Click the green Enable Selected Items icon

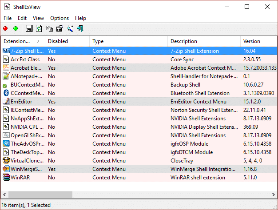(x=16, y=29)
